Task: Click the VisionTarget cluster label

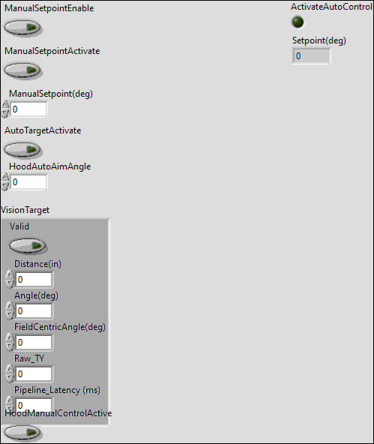Action: 25,210
